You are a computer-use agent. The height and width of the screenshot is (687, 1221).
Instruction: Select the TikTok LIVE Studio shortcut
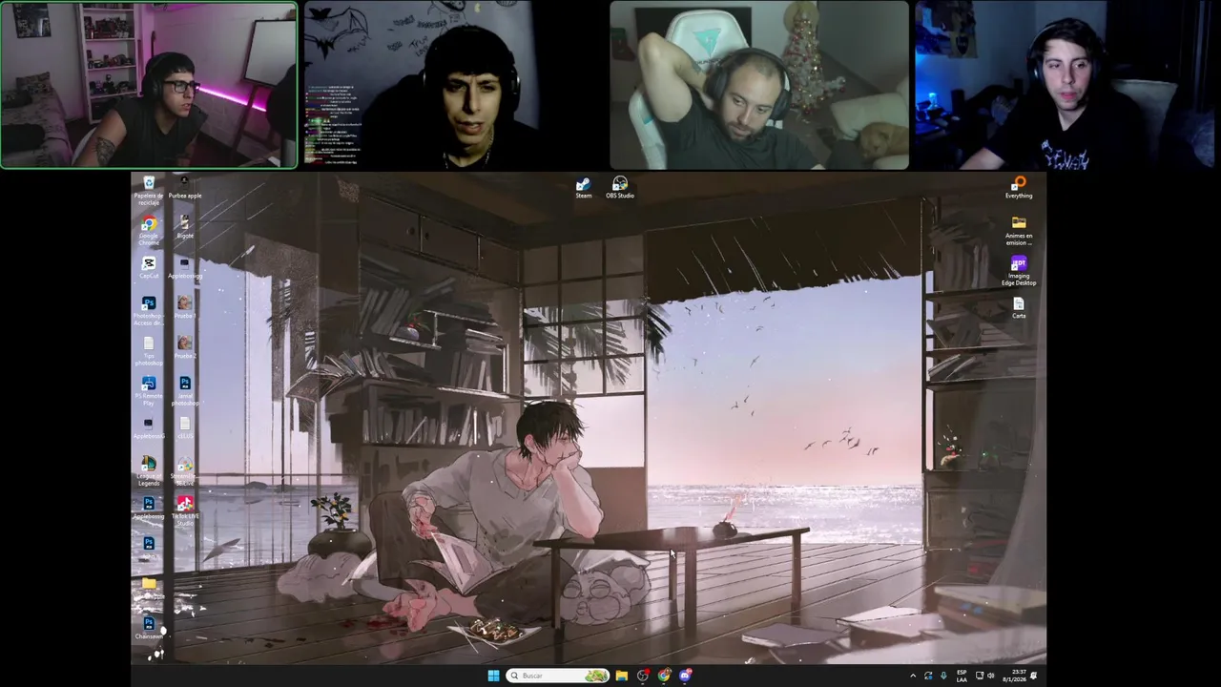(184, 510)
